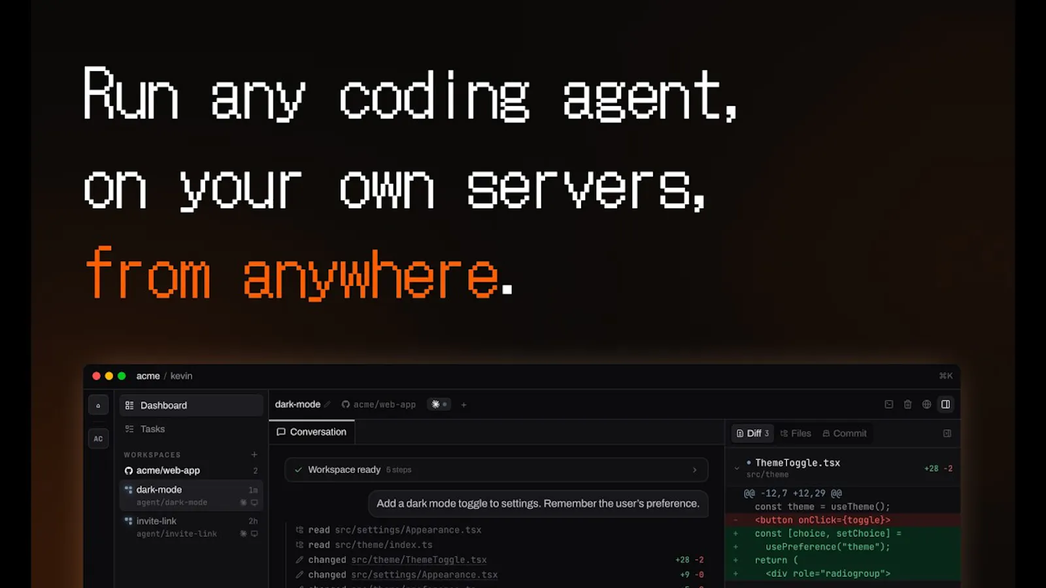Click the ThemeToggle.tsx file name in diff
This screenshot has width=1046, height=588.
[x=798, y=463]
